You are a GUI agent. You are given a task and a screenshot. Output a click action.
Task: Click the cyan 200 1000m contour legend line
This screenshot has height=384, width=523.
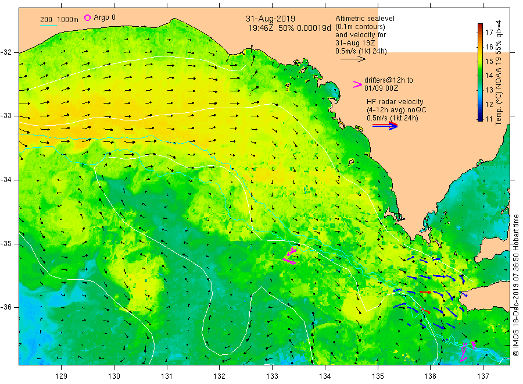[x=49, y=24]
